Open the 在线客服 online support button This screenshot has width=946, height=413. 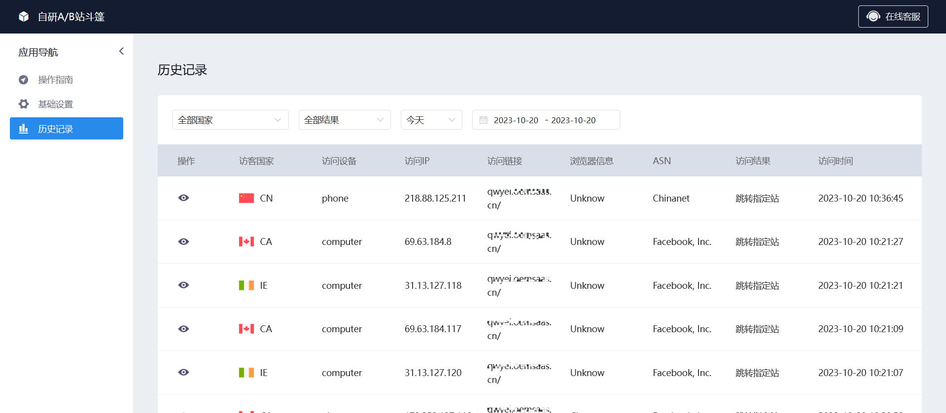pos(893,17)
